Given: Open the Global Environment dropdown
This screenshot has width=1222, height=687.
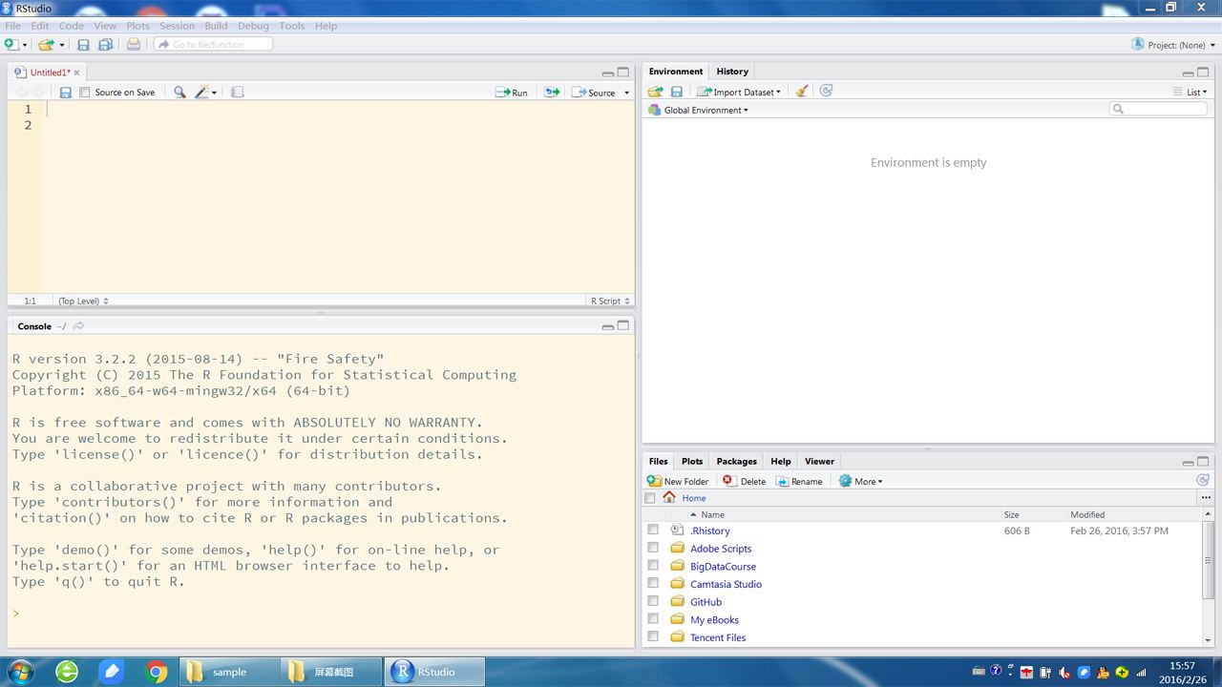Looking at the screenshot, I should (x=698, y=110).
